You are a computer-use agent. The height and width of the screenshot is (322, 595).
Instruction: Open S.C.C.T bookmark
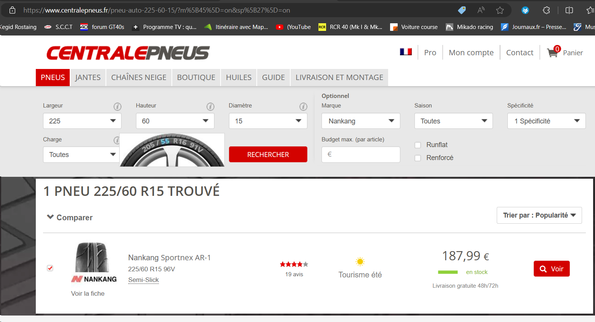(59, 27)
